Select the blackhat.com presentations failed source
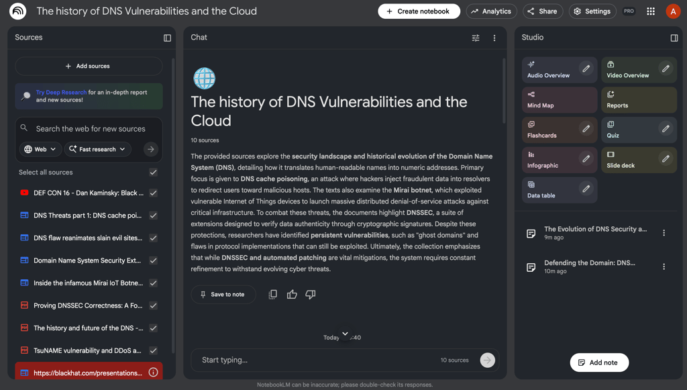Screen dimensions: 687x390 (88, 373)
